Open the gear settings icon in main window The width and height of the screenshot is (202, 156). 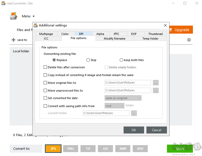pos(189,40)
